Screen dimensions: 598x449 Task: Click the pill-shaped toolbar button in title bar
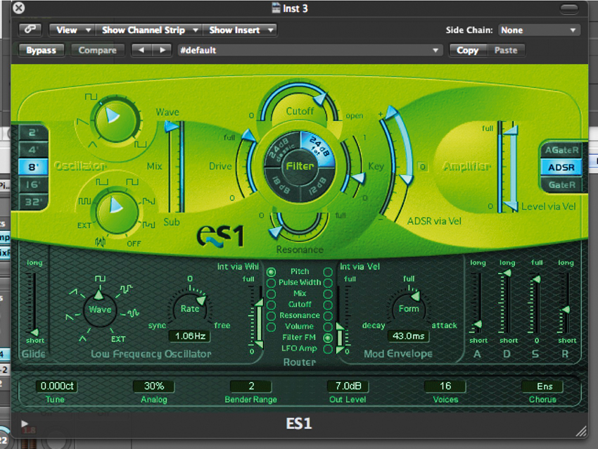click(x=569, y=8)
